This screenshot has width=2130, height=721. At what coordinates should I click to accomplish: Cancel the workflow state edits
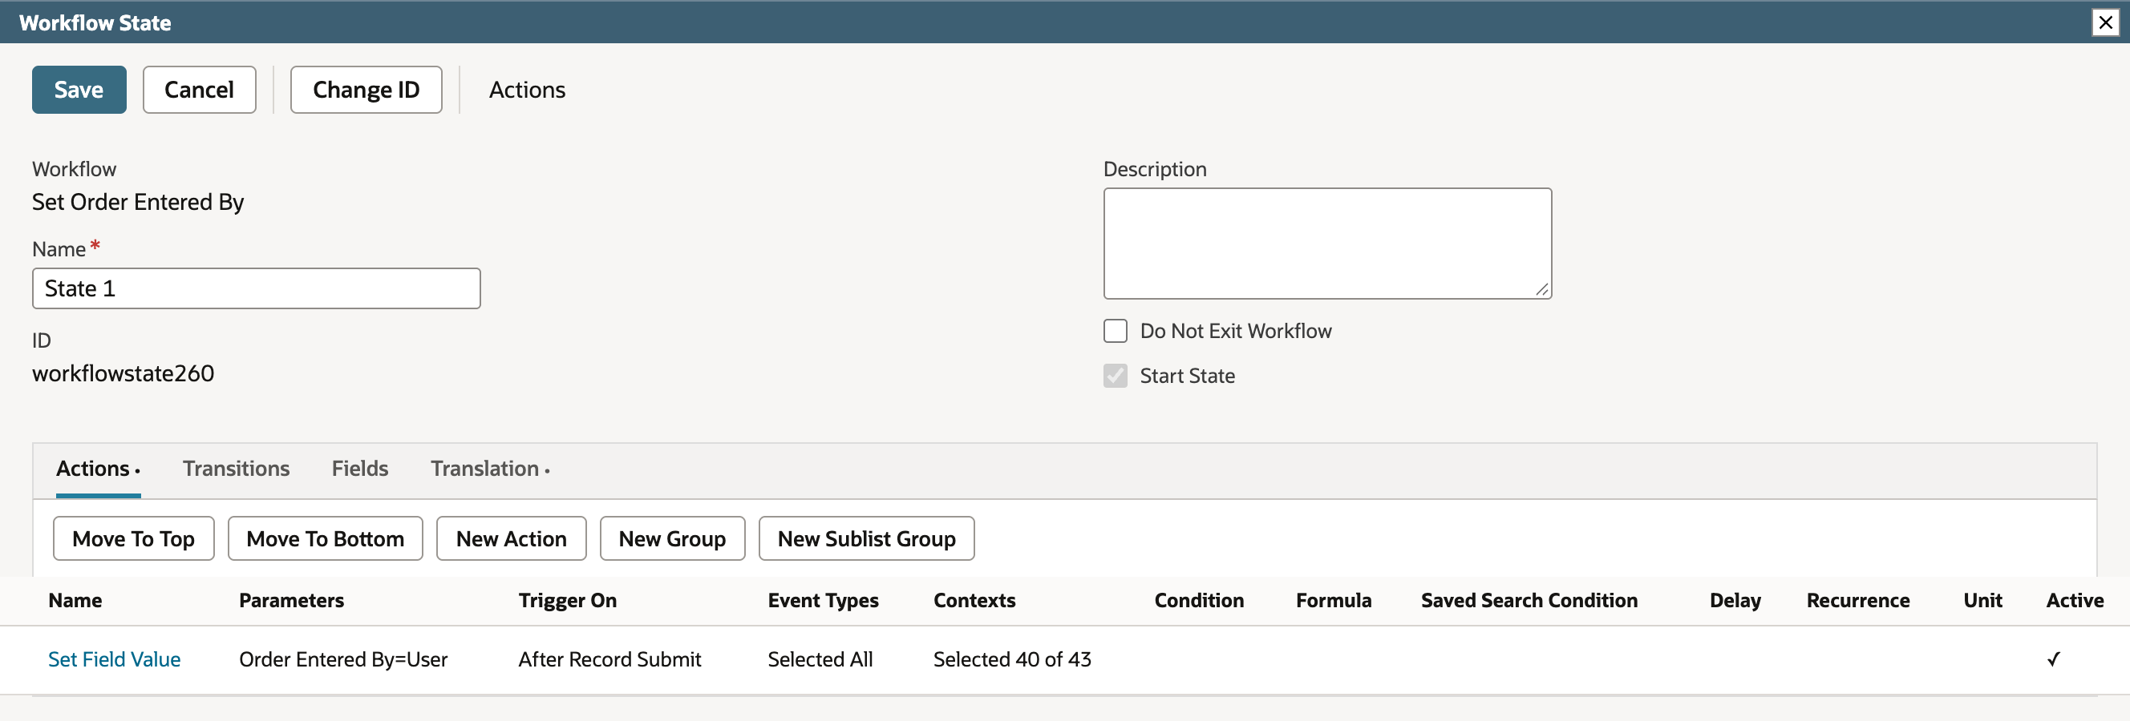pyautogui.click(x=199, y=89)
